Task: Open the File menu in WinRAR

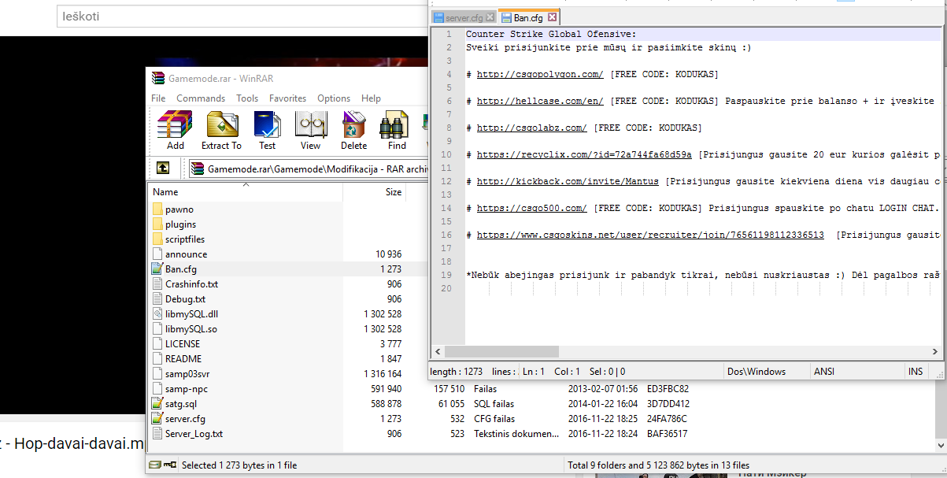Action: coord(158,98)
